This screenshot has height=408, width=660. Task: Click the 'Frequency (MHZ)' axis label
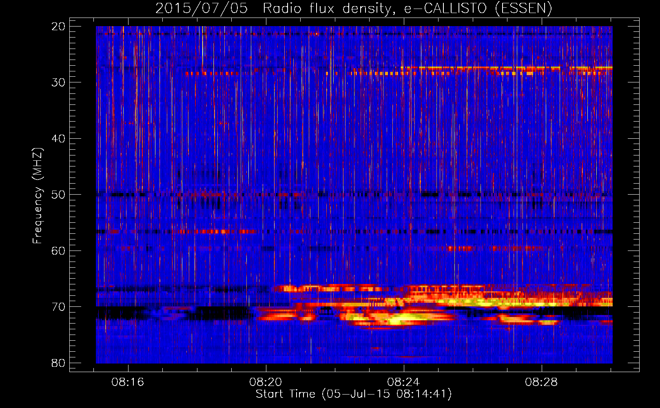[x=38, y=196]
